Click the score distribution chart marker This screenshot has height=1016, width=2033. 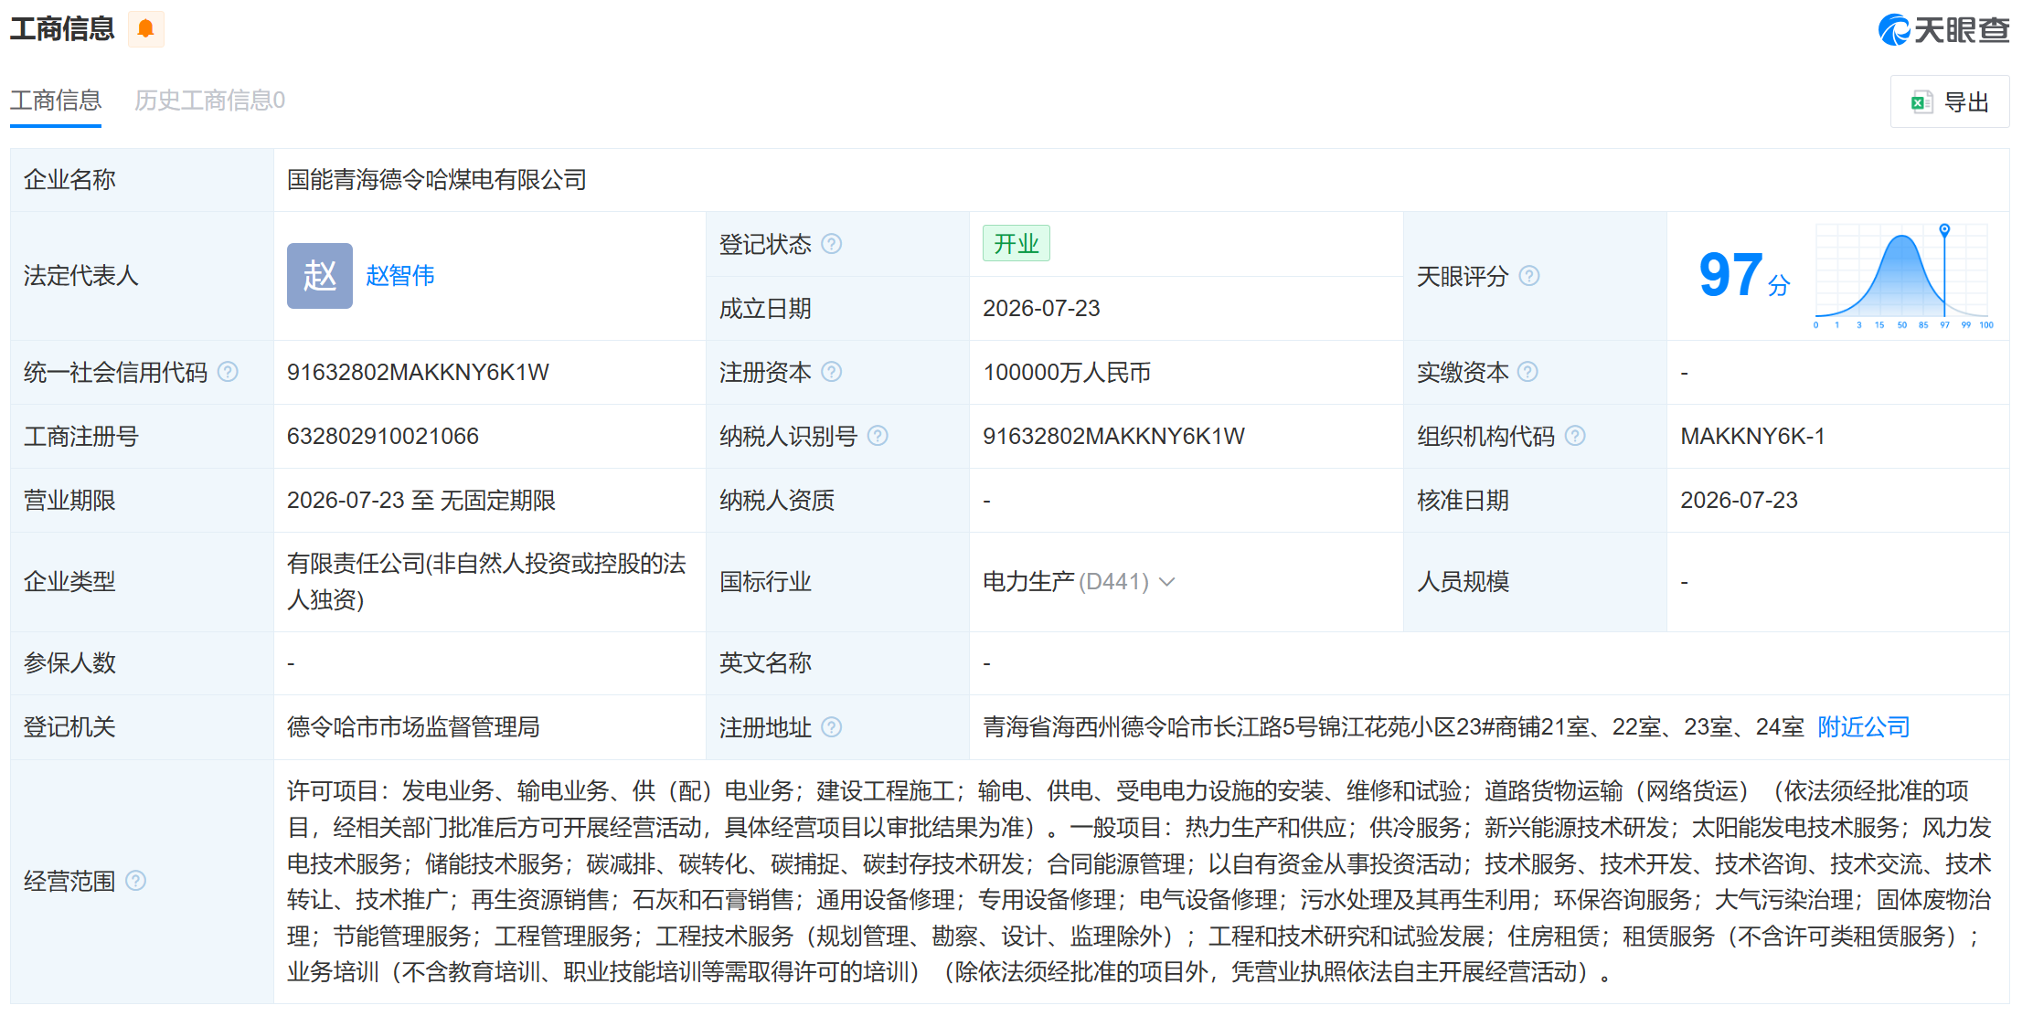pyautogui.click(x=1944, y=229)
